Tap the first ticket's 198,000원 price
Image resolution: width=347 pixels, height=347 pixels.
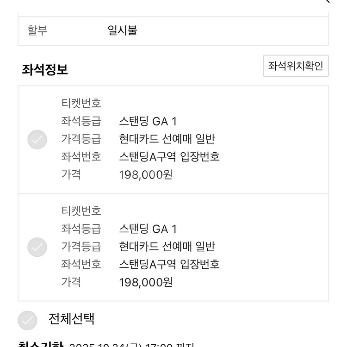click(x=146, y=174)
